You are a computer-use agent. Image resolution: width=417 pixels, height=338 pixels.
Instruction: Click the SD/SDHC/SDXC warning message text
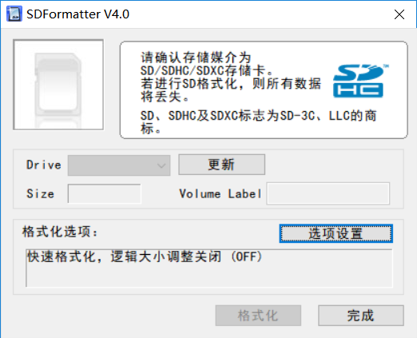tap(231, 78)
